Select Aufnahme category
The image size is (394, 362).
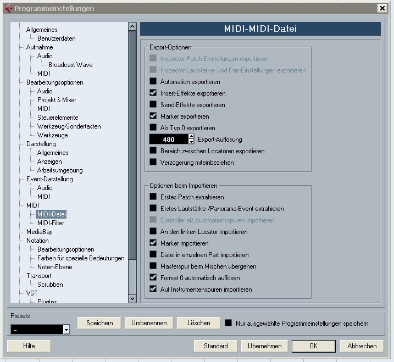[x=40, y=47]
